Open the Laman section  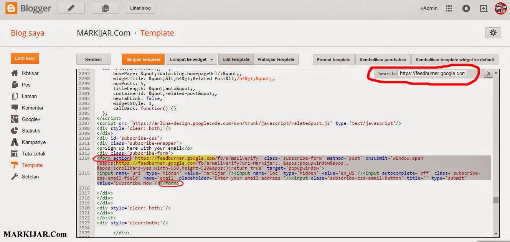tap(29, 96)
